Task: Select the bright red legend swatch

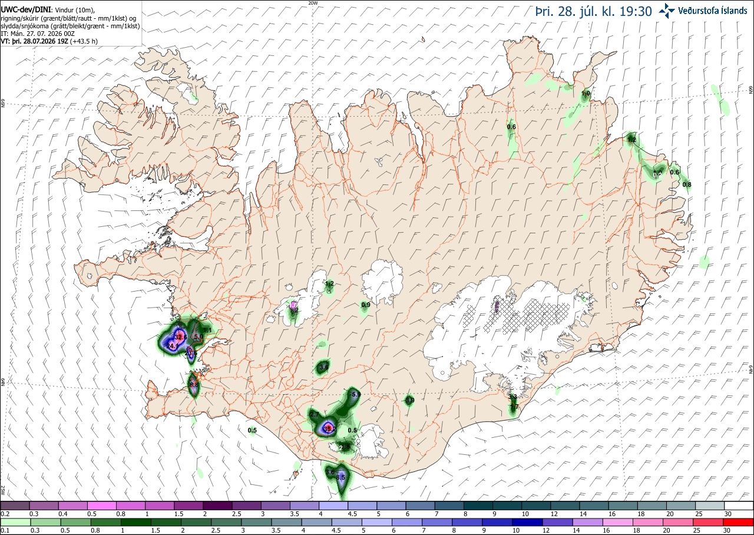Action: tap(739, 522)
